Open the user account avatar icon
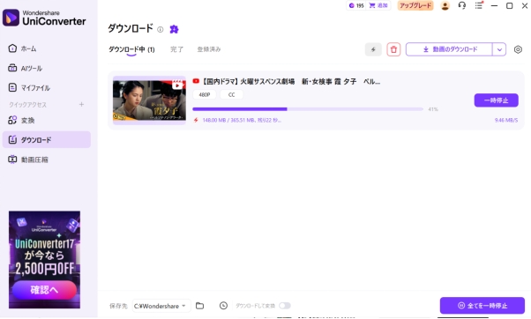The height and width of the screenshot is (319, 531). [x=445, y=6]
